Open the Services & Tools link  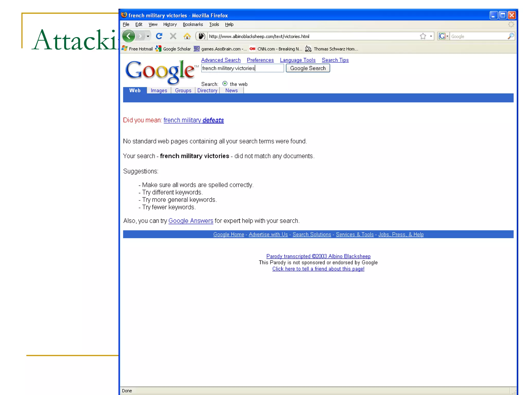(x=355, y=234)
